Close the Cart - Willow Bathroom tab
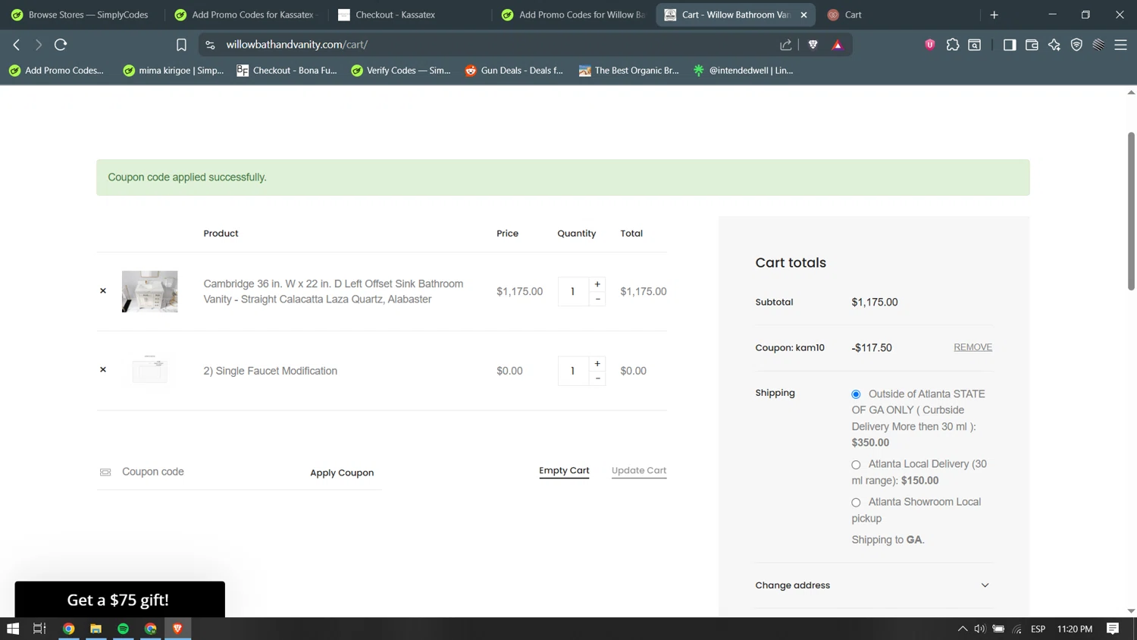1137x640 pixels. tap(803, 14)
